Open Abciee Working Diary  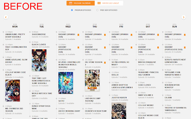pyautogui.click(x=69, y=111)
